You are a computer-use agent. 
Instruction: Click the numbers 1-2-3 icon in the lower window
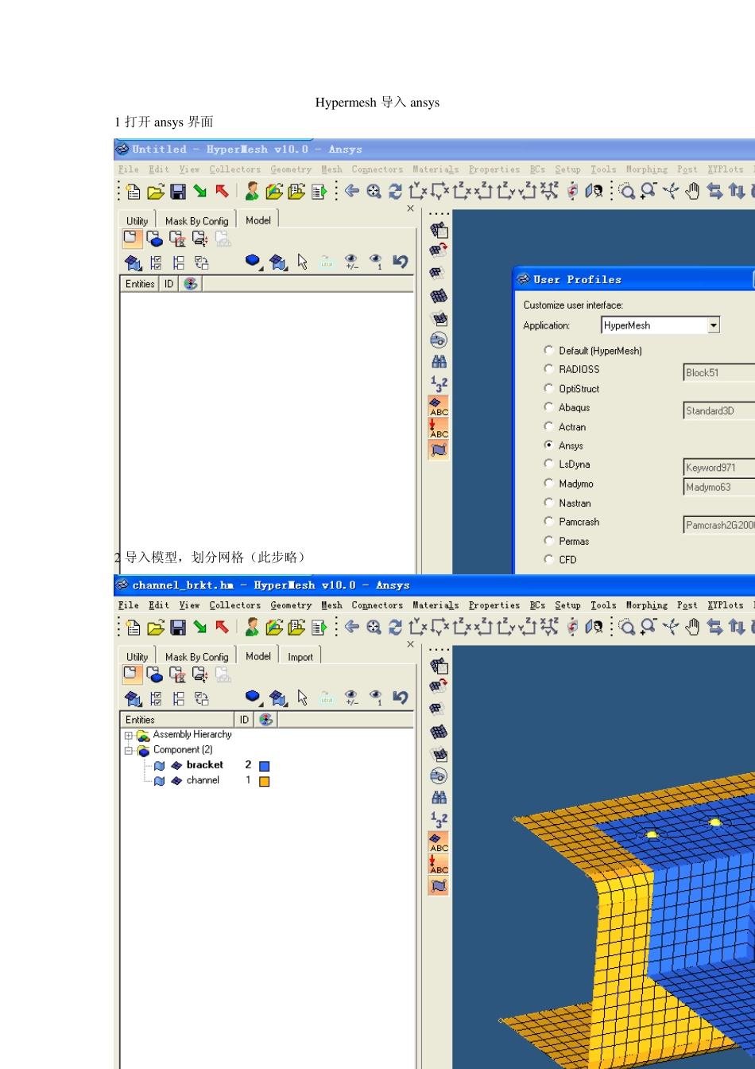[439, 819]
